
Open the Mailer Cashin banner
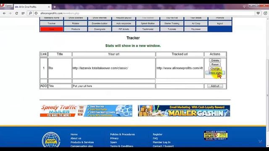coord(184,111)
